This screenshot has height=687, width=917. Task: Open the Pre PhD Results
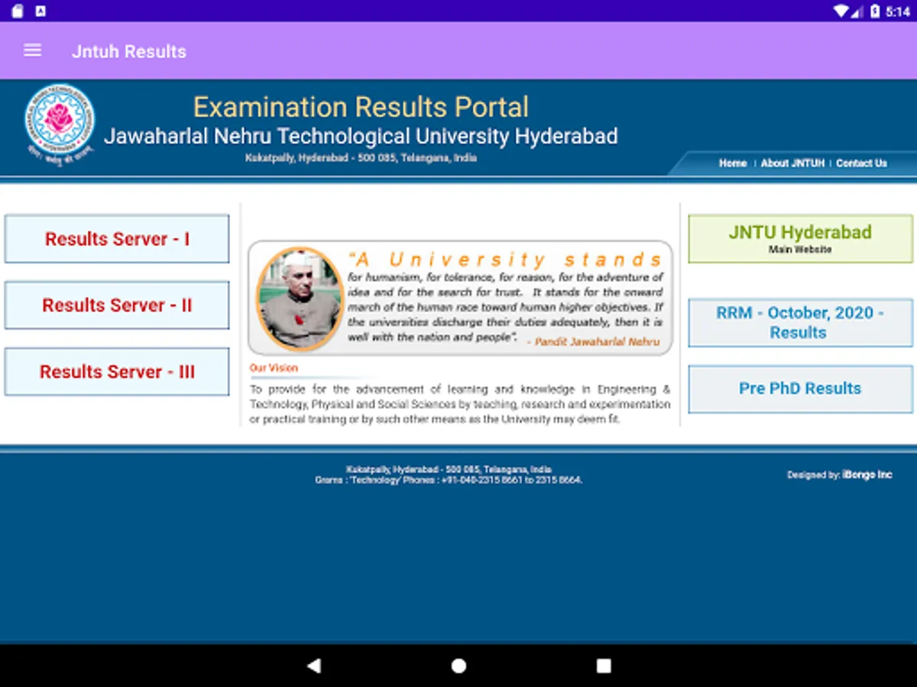[x=800, y=389]
